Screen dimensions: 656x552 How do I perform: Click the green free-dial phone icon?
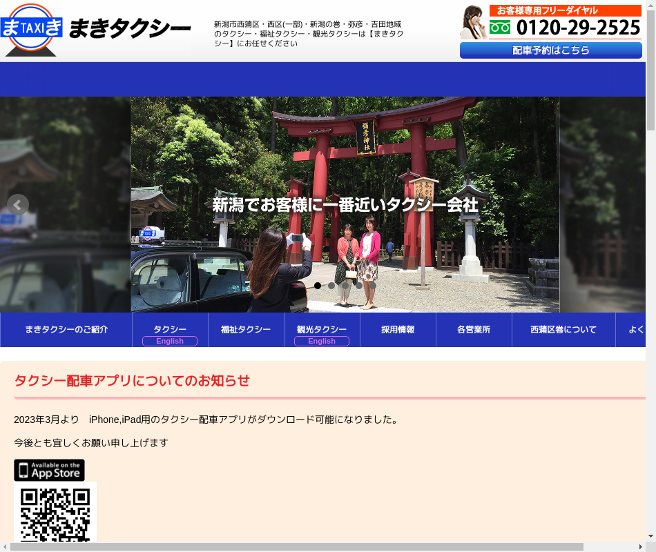pos(500,28)
